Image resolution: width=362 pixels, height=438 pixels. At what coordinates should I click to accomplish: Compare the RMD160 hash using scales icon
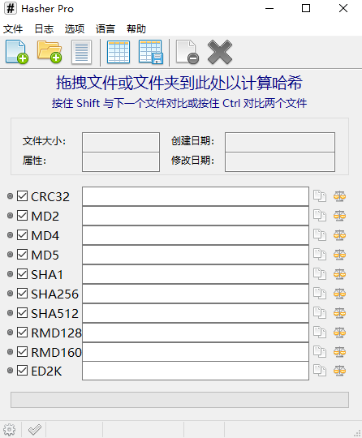(339, 352)
